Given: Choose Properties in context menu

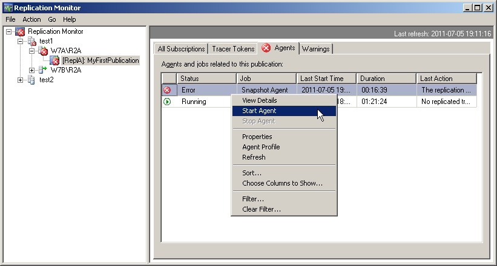Looking at the screenshot, I should tap(284, 137).
